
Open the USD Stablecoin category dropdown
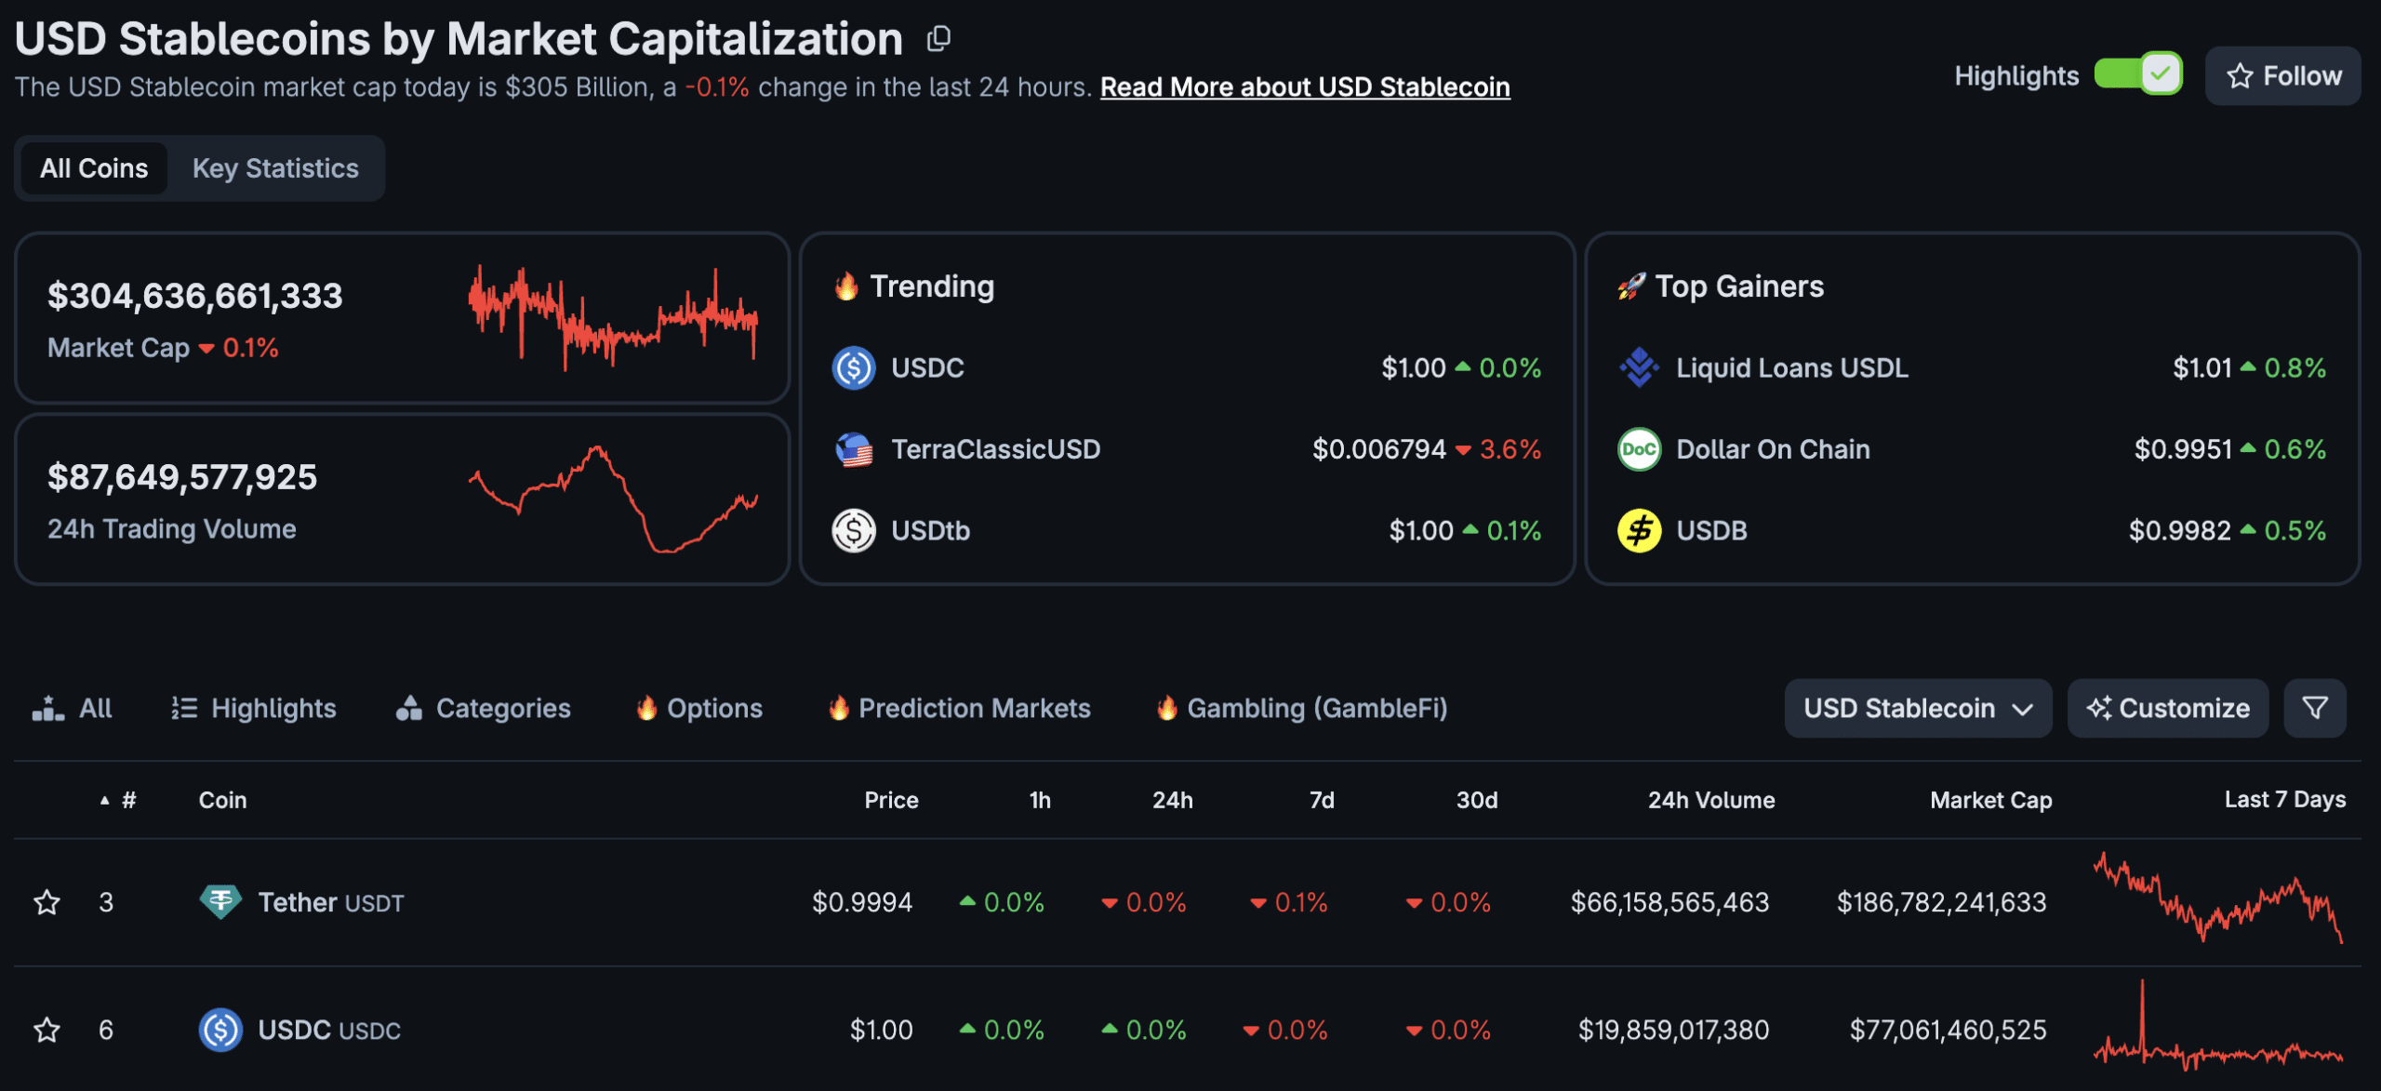pos(1918,708)
